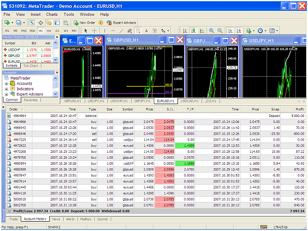Switch chart to line chart mode
The height and width of the screenshot is (231, 308).
(202, 31)
